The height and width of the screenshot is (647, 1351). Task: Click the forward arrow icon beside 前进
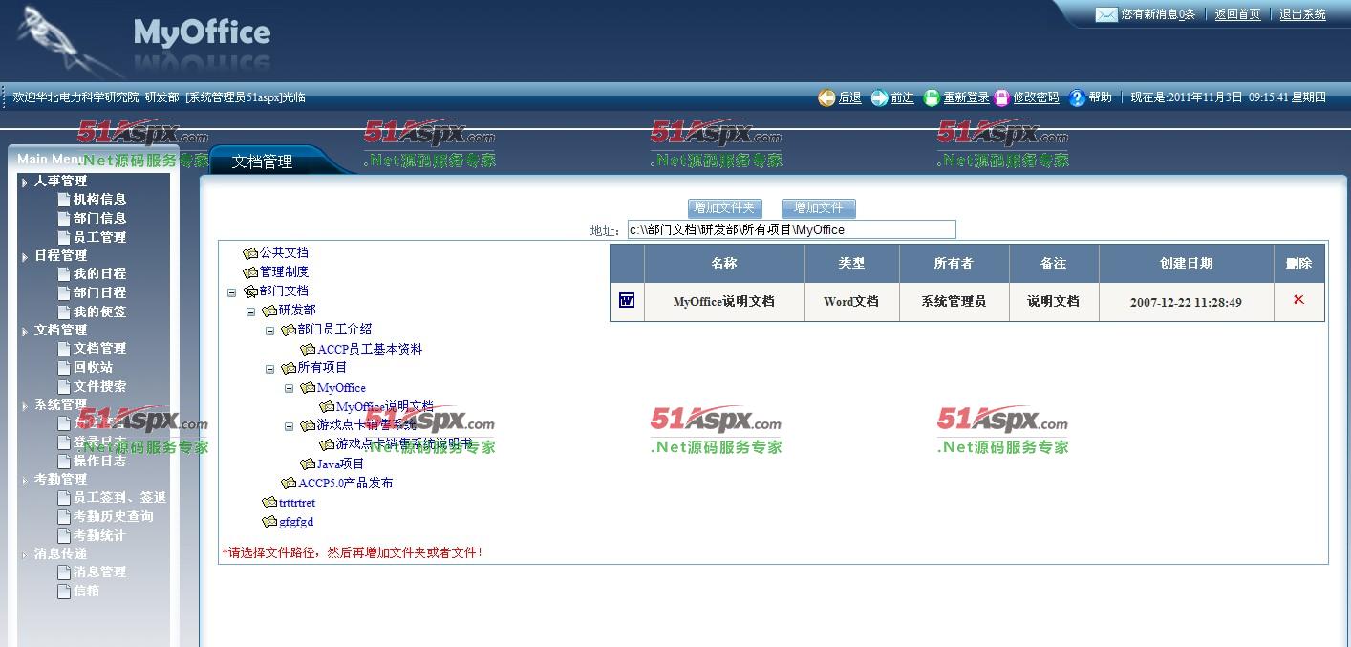pos(879,97)
